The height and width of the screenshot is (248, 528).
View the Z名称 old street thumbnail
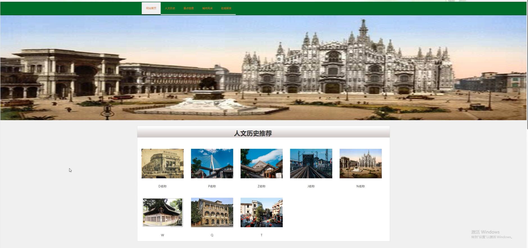[261, 163]
